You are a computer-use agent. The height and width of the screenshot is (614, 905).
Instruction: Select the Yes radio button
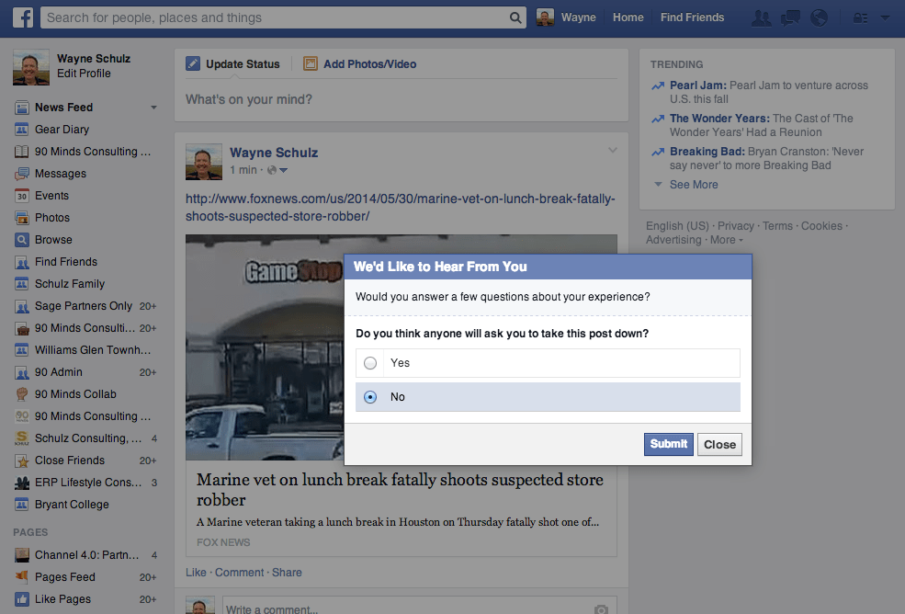tap(370, 363)
